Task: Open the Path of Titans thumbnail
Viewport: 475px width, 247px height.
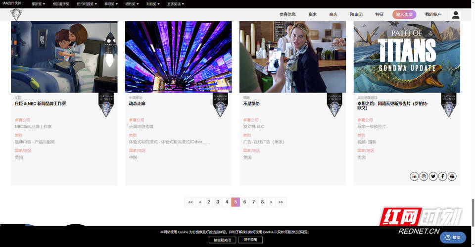Action: 407,57
